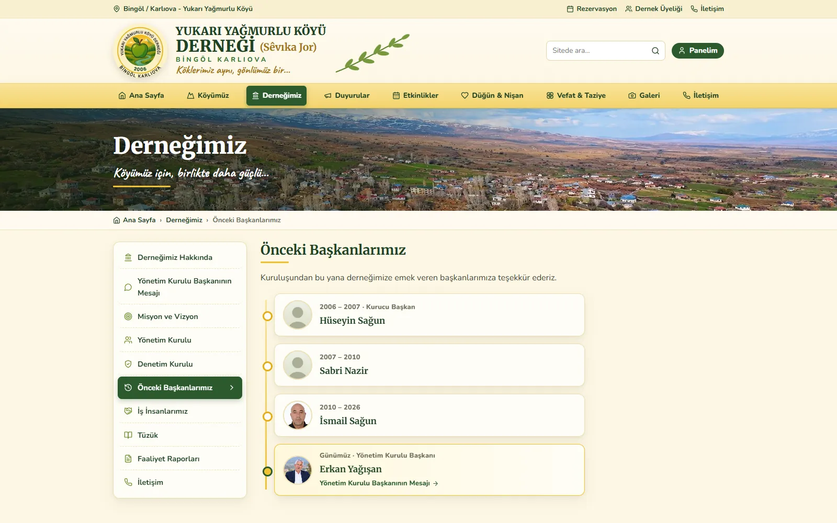Open Vefat & Taziye navigation tab
This screenshot has height=523, width=837.
pos(576,96)
